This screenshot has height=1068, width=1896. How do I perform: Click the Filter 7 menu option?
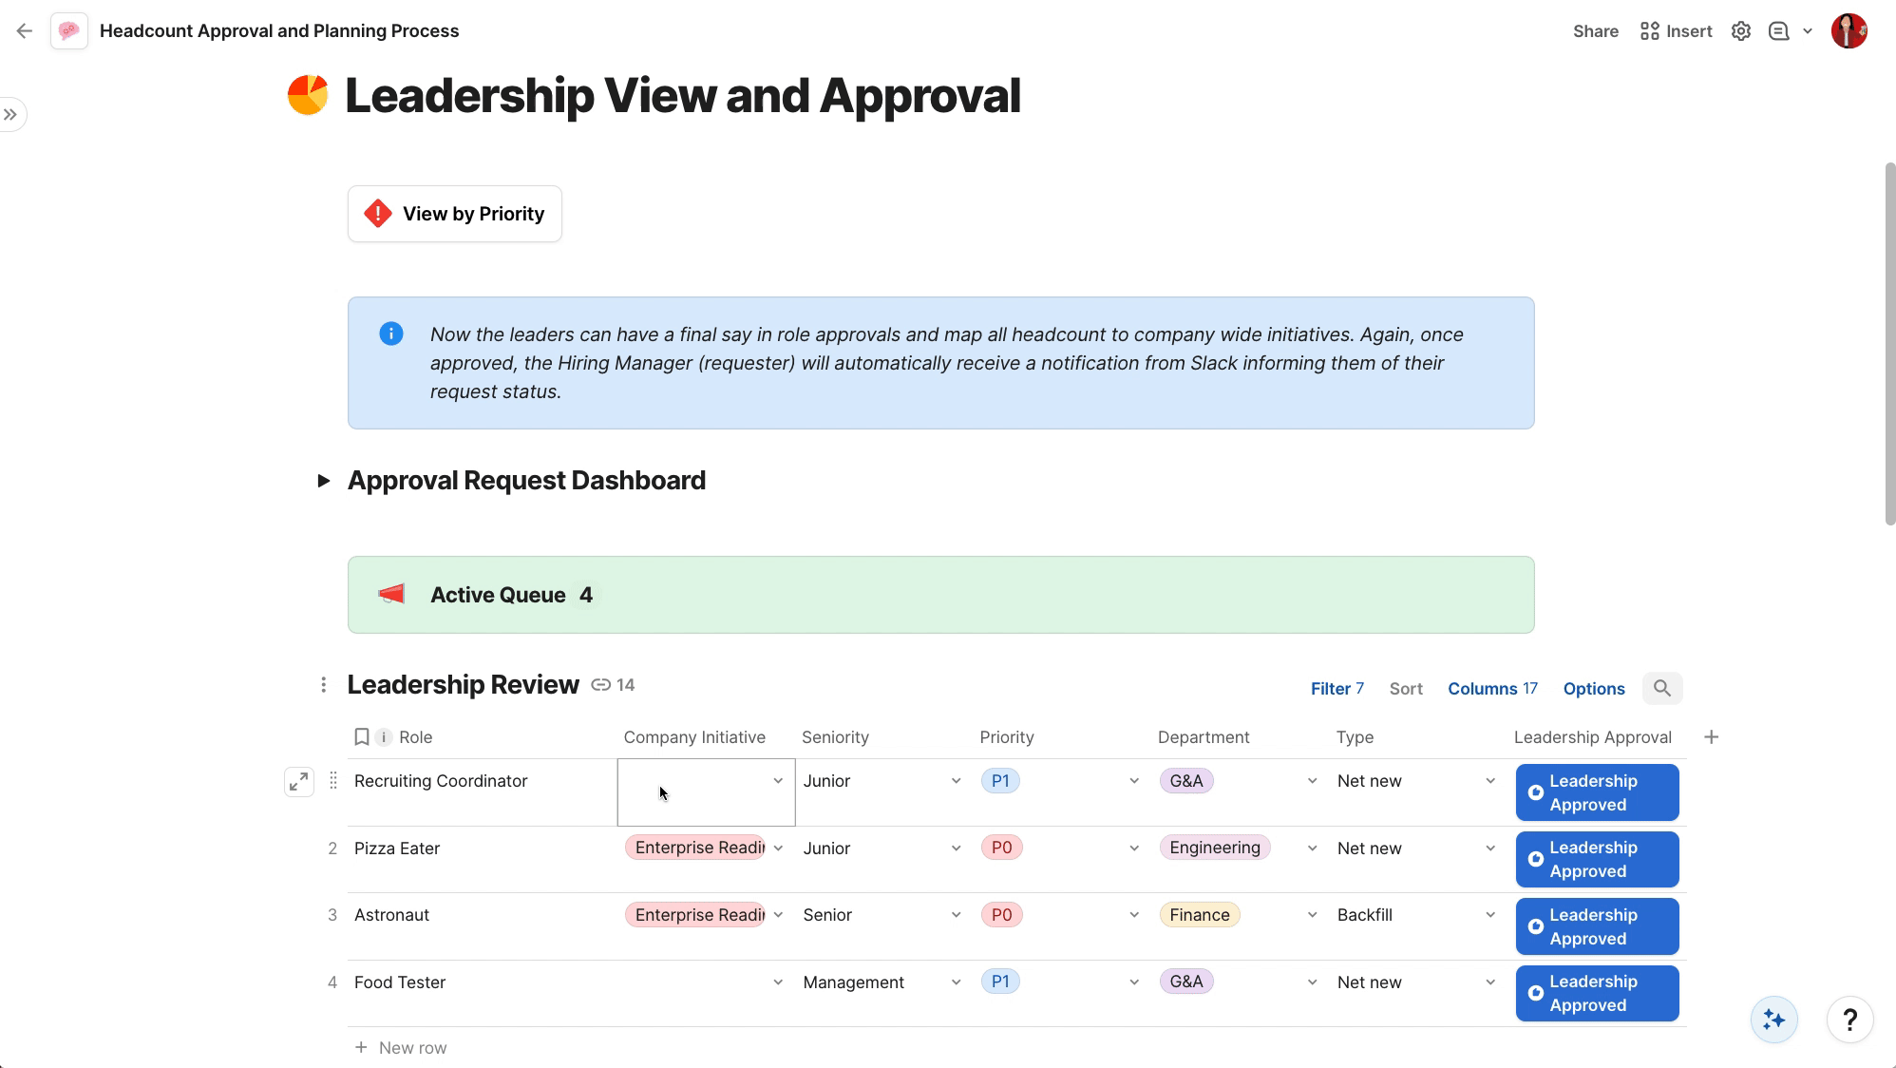coord(1337,688)
